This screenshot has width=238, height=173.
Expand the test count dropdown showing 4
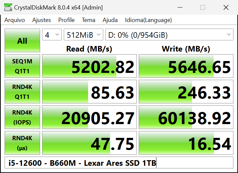click(52, 34)
